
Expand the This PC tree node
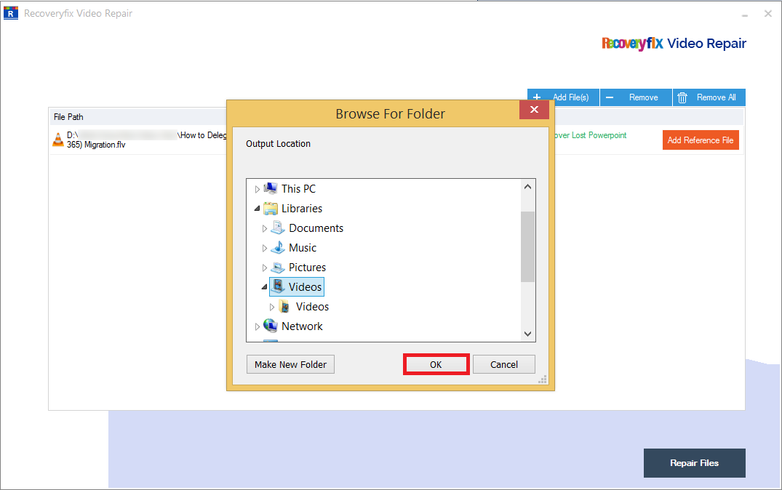[x=257, y=190]
